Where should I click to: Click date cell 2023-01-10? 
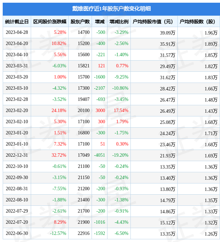click(x=17, y=144)
